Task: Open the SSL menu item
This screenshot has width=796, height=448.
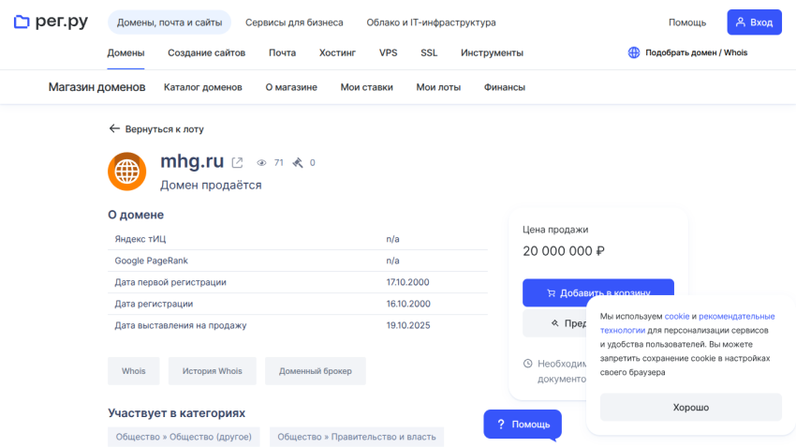Action: (x=429, y=52)
